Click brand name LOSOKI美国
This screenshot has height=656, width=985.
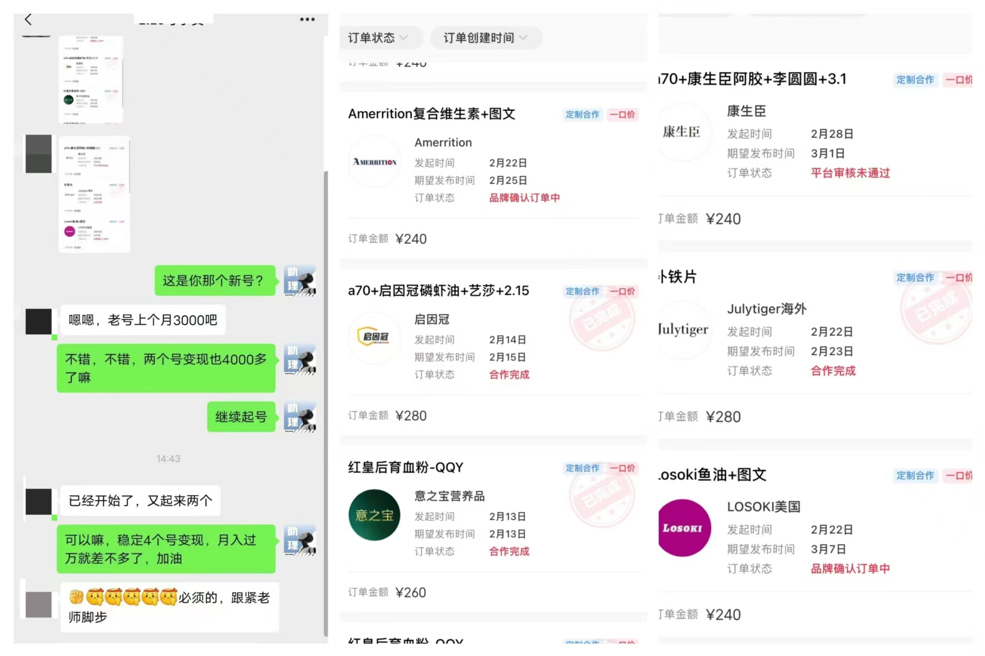pos(763,507)
